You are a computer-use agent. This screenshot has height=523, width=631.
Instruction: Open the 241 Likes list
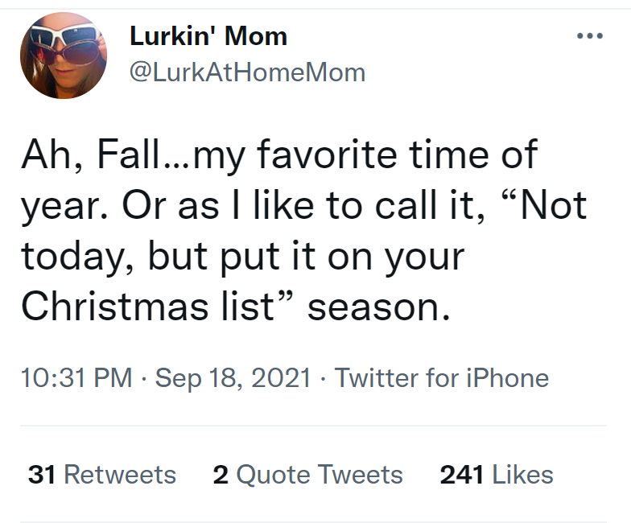pos(497,475)
